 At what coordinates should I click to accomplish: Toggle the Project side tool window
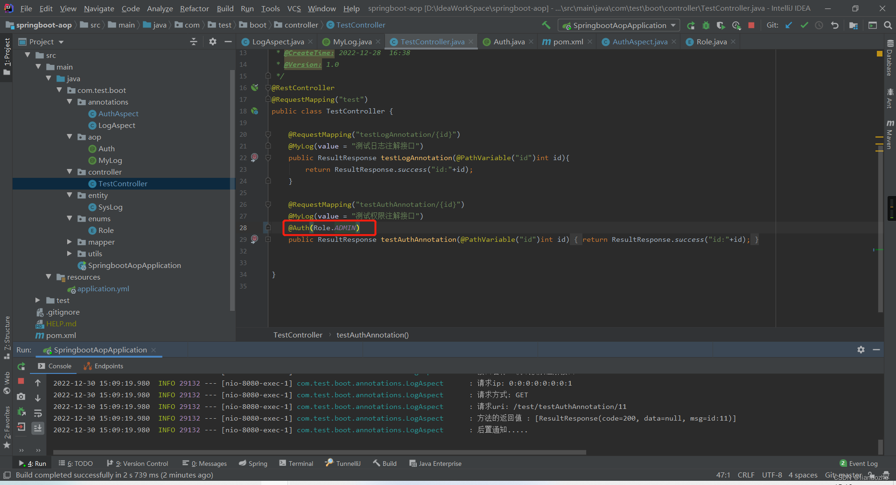pyautogui.click(x=7, y=56)
